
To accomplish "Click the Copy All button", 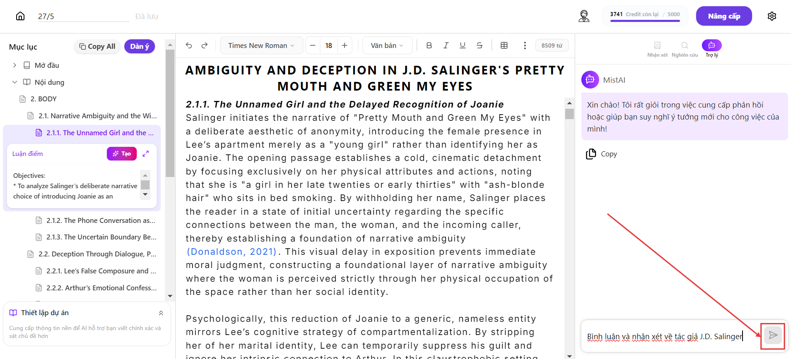I will click(x=97, y=46).
